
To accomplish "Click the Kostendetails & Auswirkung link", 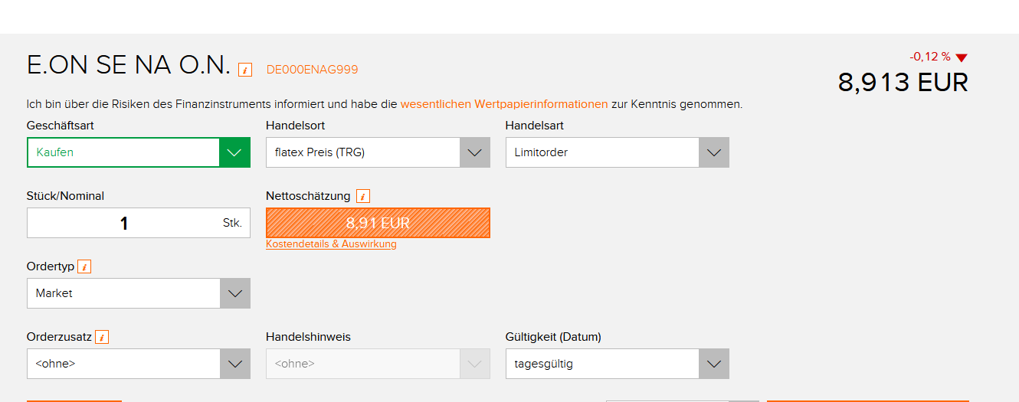I will pyautogui.click(x=331, y=244).
